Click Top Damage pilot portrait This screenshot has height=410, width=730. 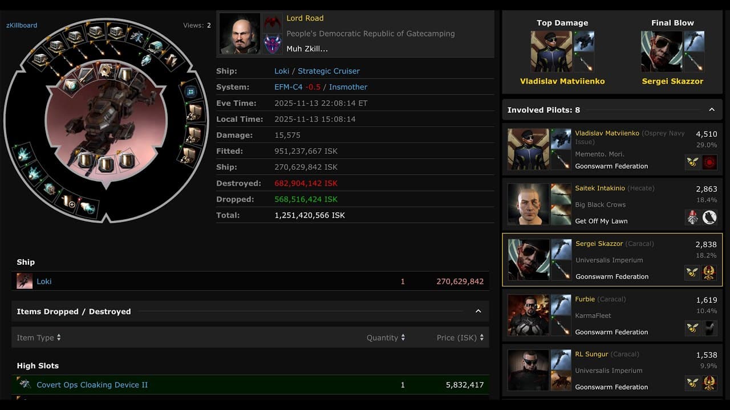(551, 51)
